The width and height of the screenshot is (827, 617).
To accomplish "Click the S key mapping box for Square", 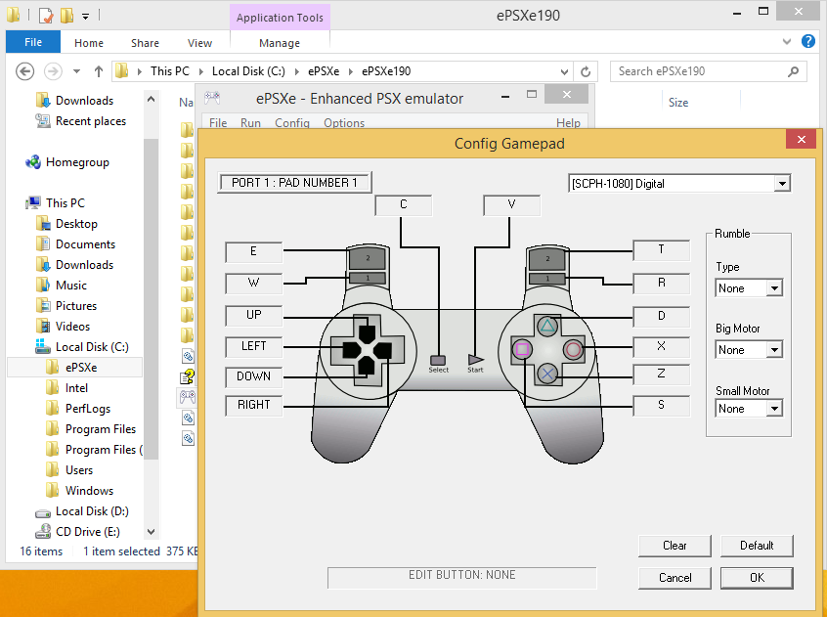I will pos(662,406).
